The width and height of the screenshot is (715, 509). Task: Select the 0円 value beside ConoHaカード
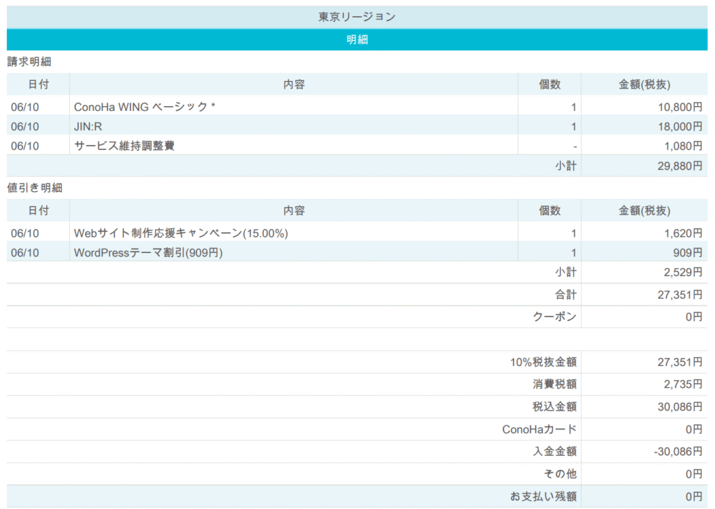tap(694, 429)
